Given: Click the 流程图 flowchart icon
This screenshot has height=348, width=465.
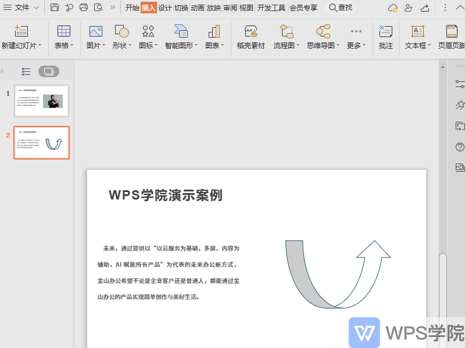Looking at the screenshot, I should pos(287,31).
